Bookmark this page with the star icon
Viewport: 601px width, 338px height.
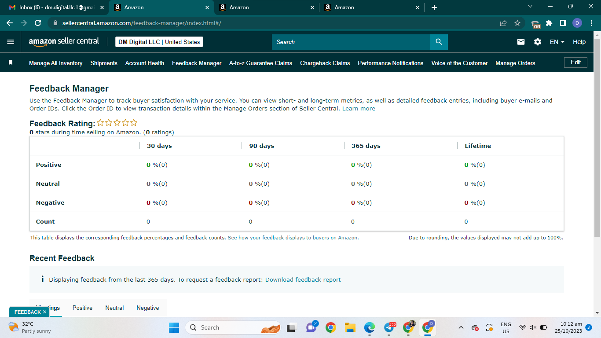pos(517,23)
